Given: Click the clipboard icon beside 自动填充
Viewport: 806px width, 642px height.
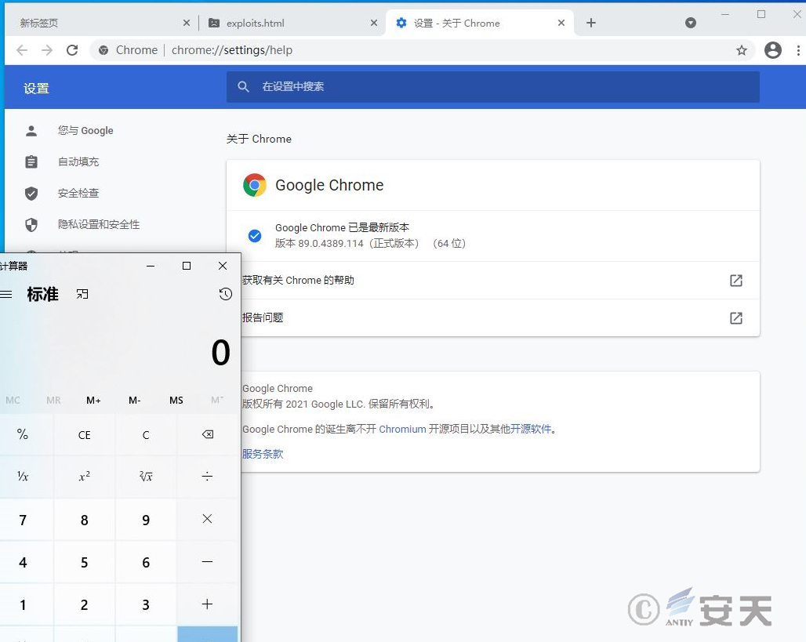Looking at the screenshot, I should (31, 161).
